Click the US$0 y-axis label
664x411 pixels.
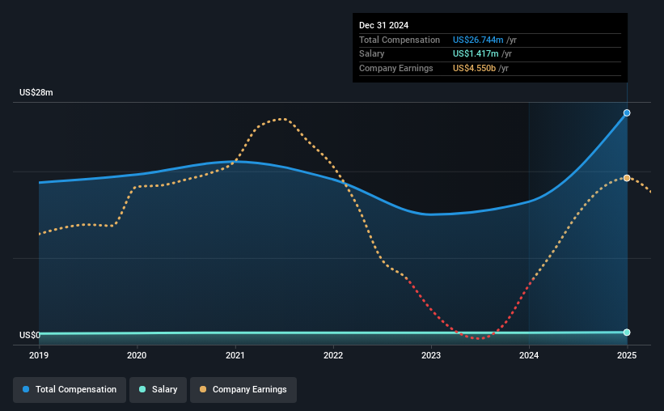tap(30, 335)
